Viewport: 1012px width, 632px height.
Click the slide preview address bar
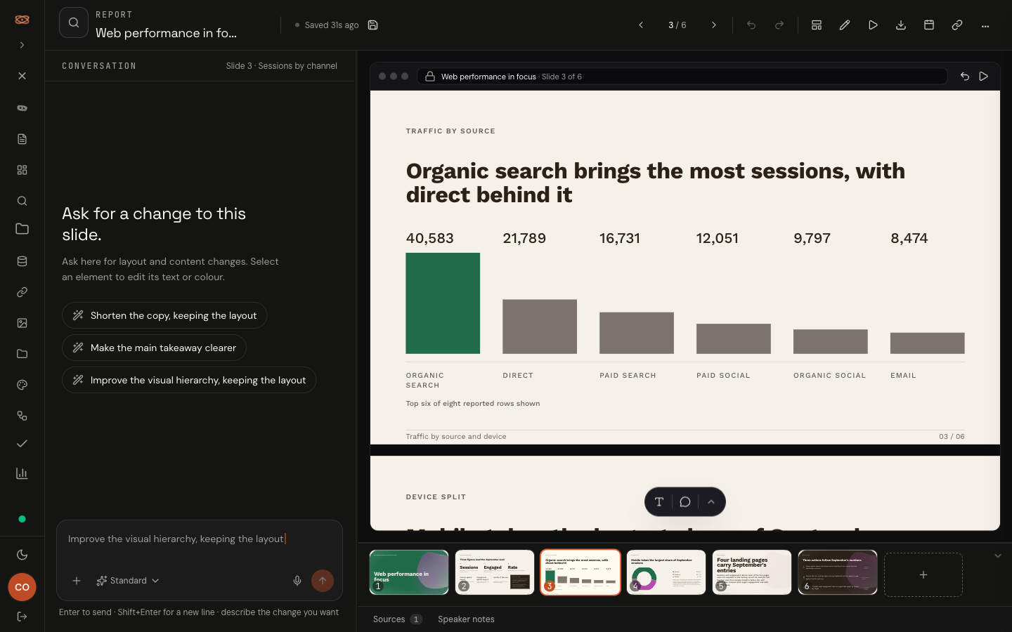click(x=682, y=77)
